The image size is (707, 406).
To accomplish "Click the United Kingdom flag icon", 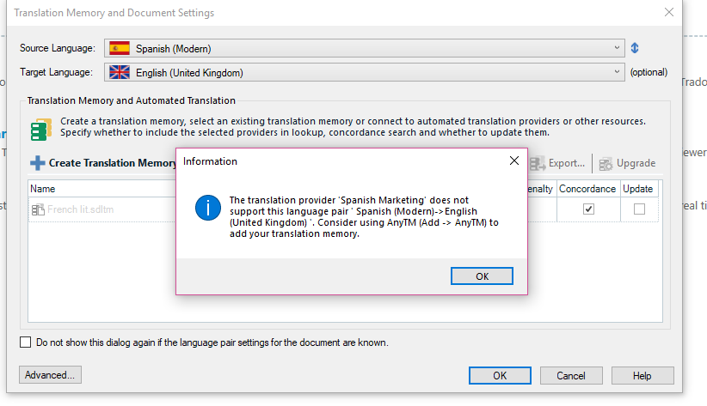I will 120,72.
